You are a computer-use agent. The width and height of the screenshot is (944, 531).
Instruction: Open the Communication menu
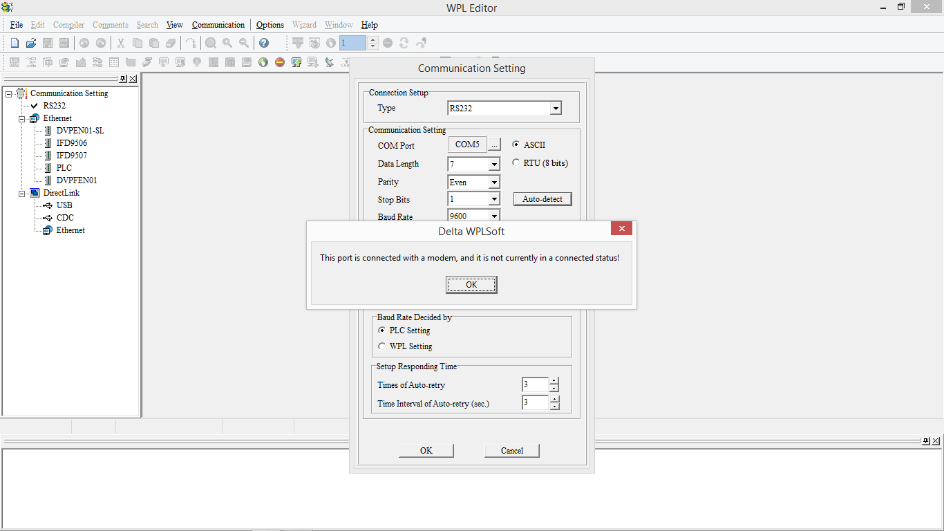(218, 25)
